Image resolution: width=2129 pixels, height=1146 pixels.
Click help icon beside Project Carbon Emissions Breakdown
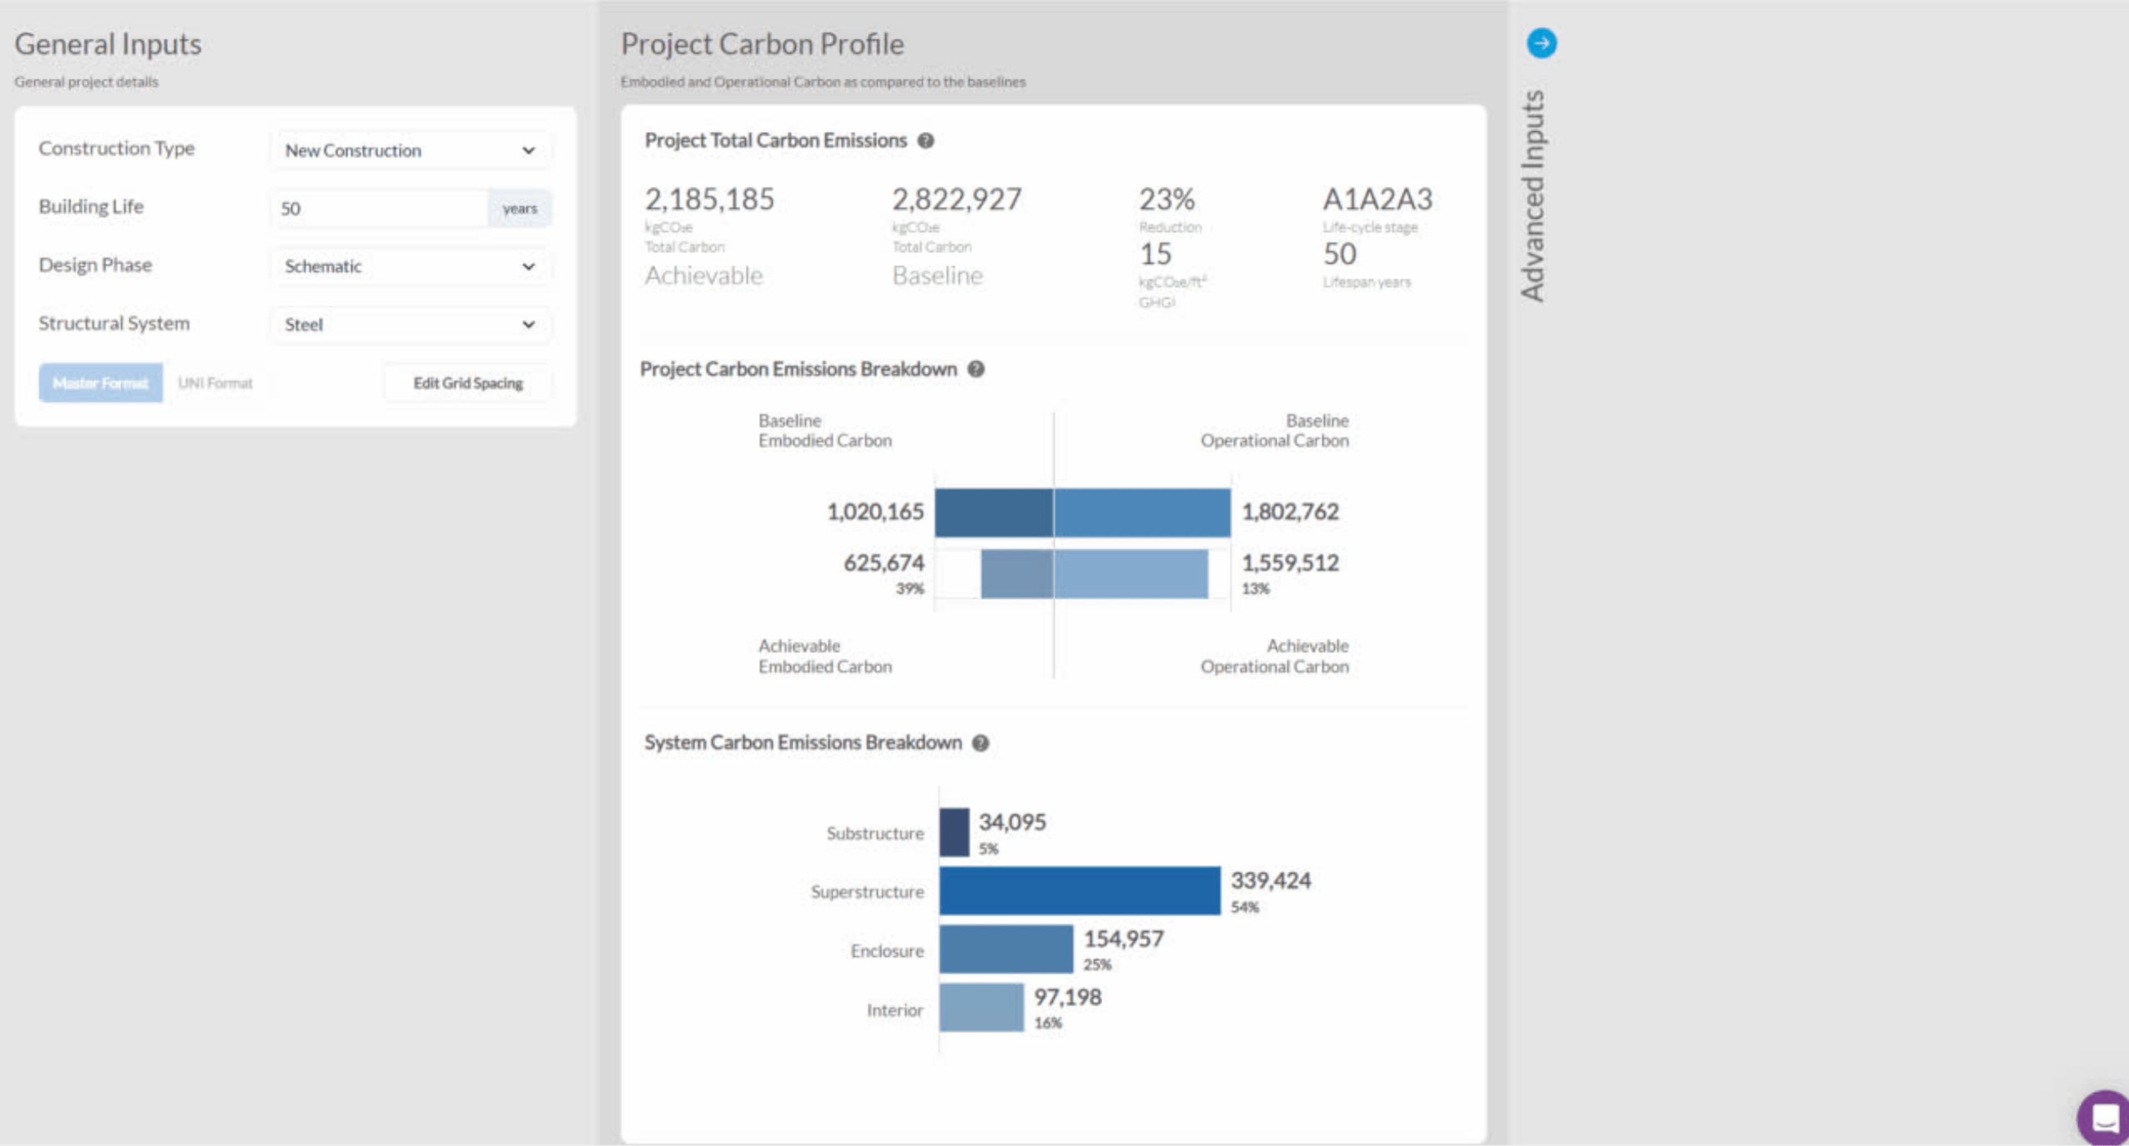click(x=976, y=369)
